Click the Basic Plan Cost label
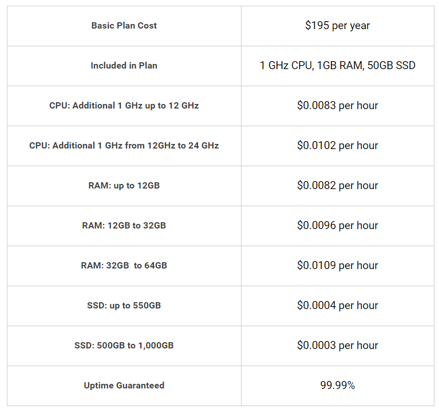Image resolution: width=439 pixels, height=413 pixels. coord(124,26)
